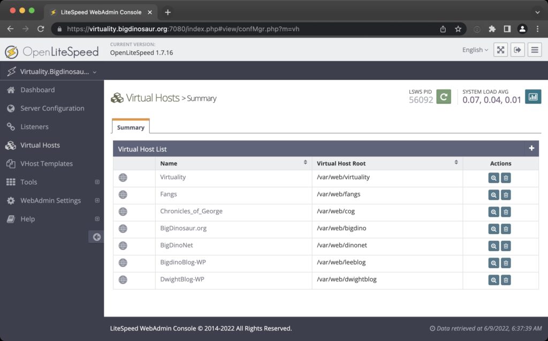
Task: View details of the Virtuality virtual host
Action: point(493,177)
